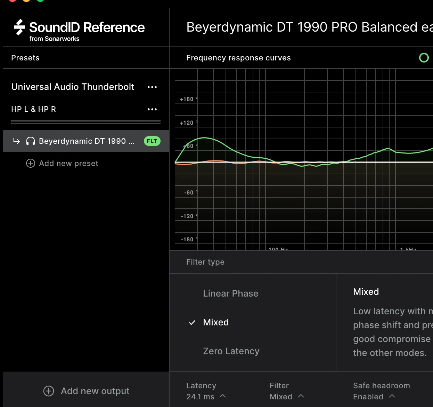Click the Safe headroom Enabled value
This screenshot has width=433, height=407.
coord(368,397)
